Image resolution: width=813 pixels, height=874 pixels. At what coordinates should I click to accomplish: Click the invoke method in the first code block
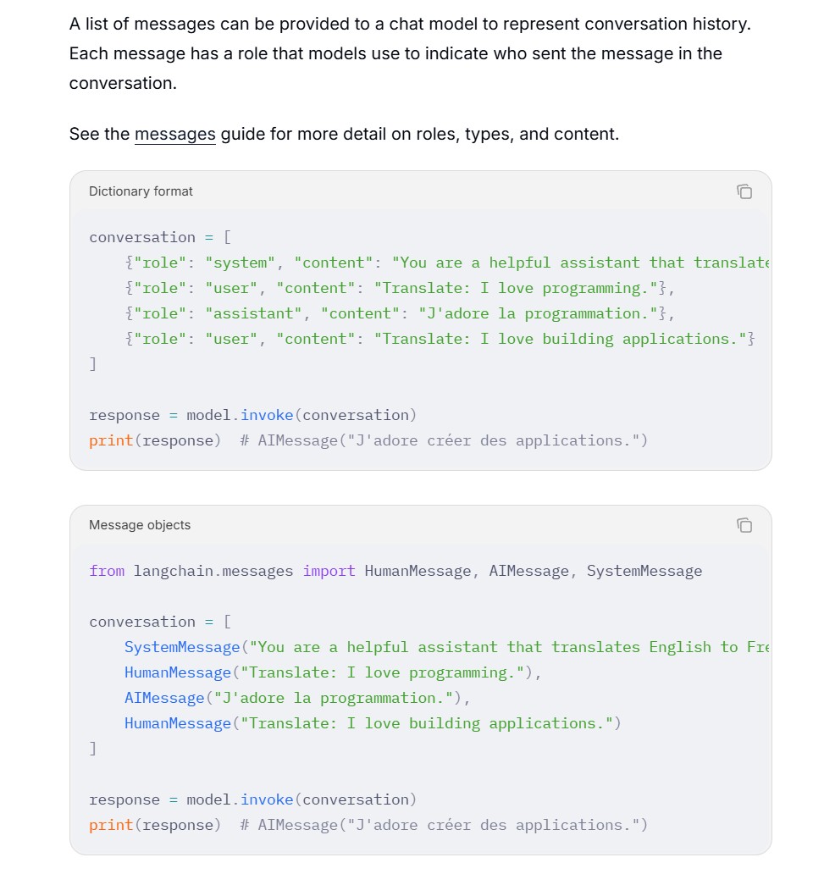(x=267, y=415)
